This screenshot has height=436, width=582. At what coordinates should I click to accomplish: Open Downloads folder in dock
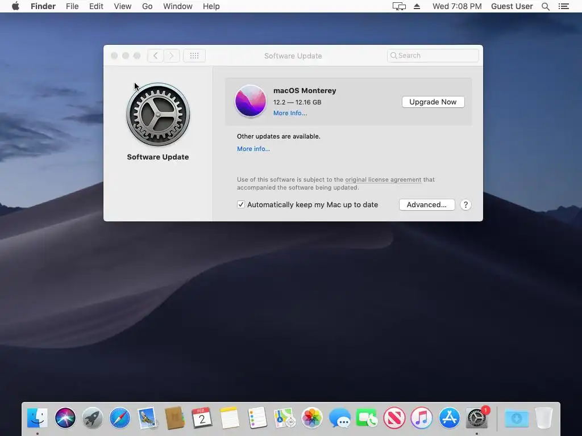[517, 418]
